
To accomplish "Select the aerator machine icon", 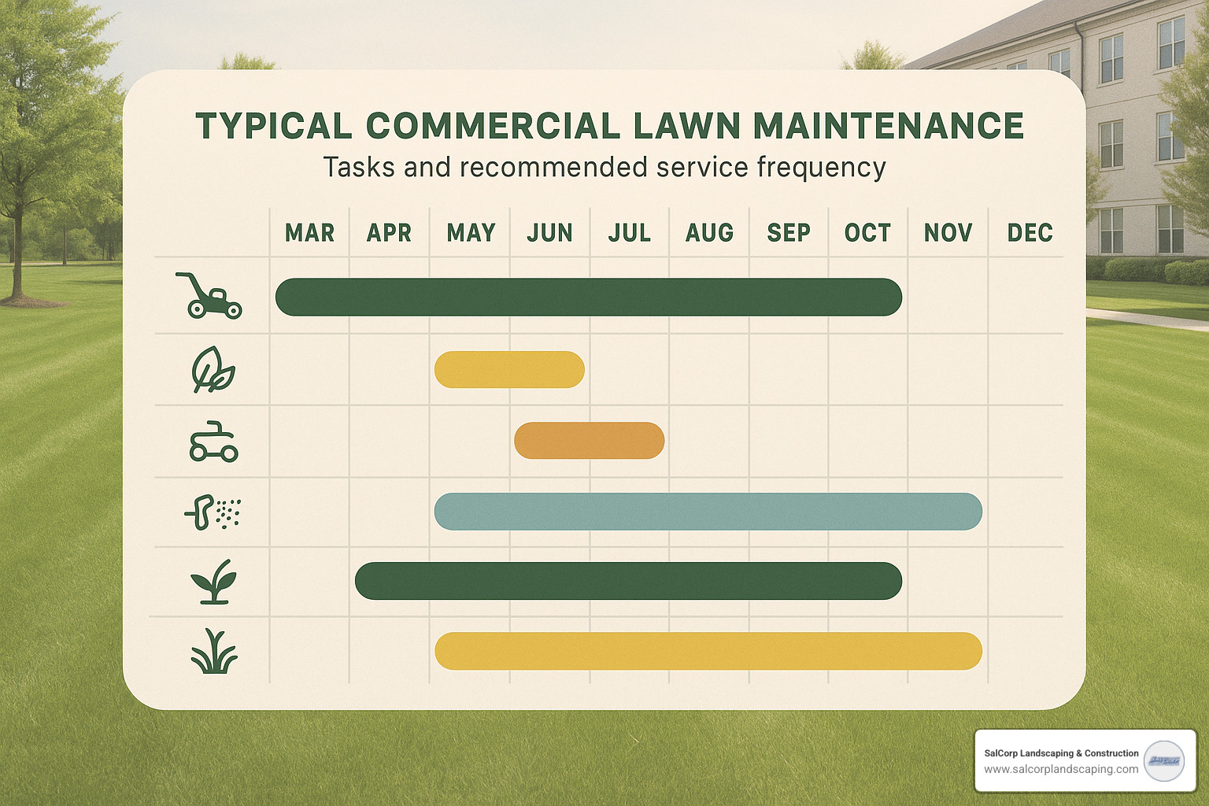I will (213, 441).
